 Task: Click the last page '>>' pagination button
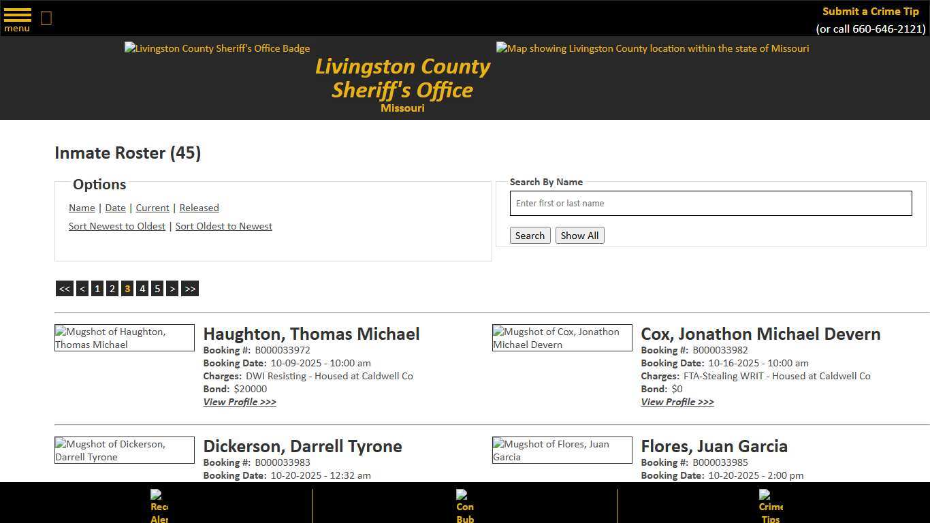190,288
